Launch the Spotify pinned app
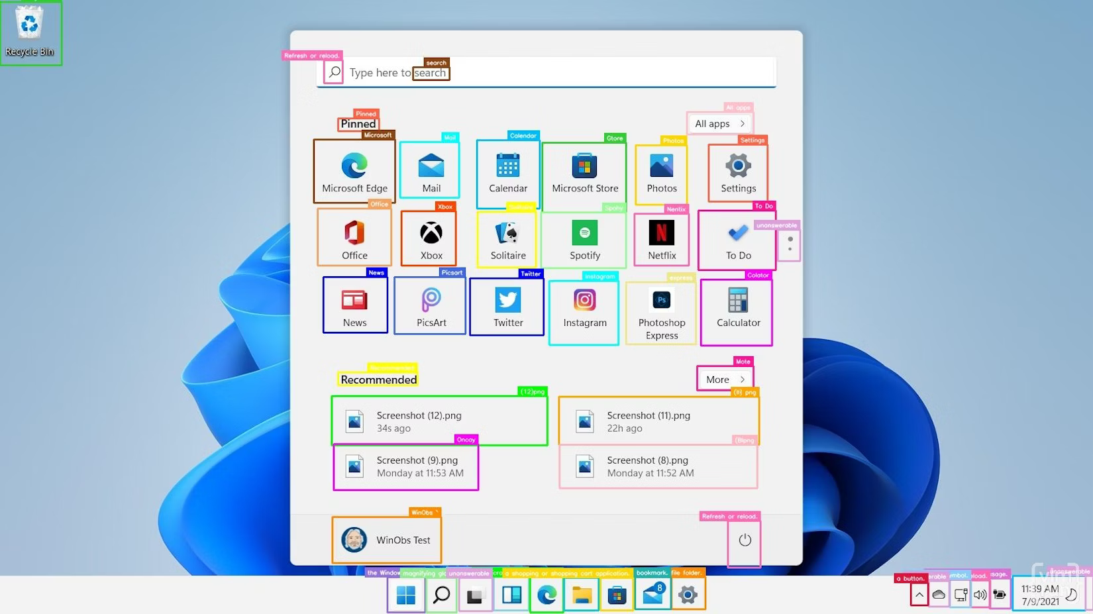This screenshot has height=614, width=1093. pos(584,239)
